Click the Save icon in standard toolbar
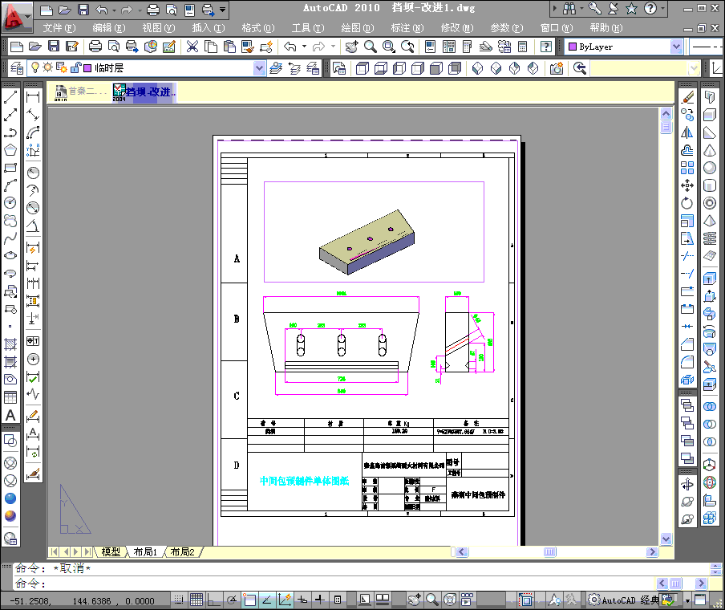Viewport: 725px width, 610px height. coord(54,47)
